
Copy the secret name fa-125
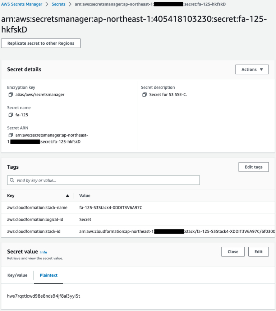11,115
